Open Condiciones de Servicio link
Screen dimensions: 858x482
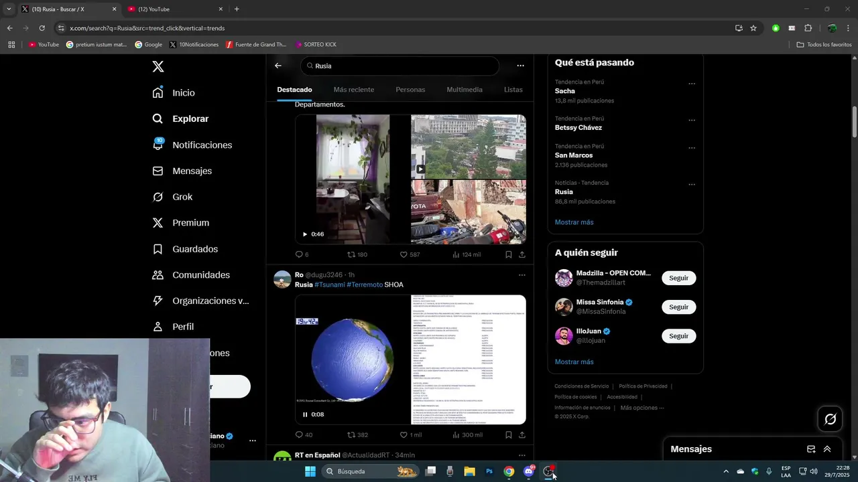tap(581, 386)
